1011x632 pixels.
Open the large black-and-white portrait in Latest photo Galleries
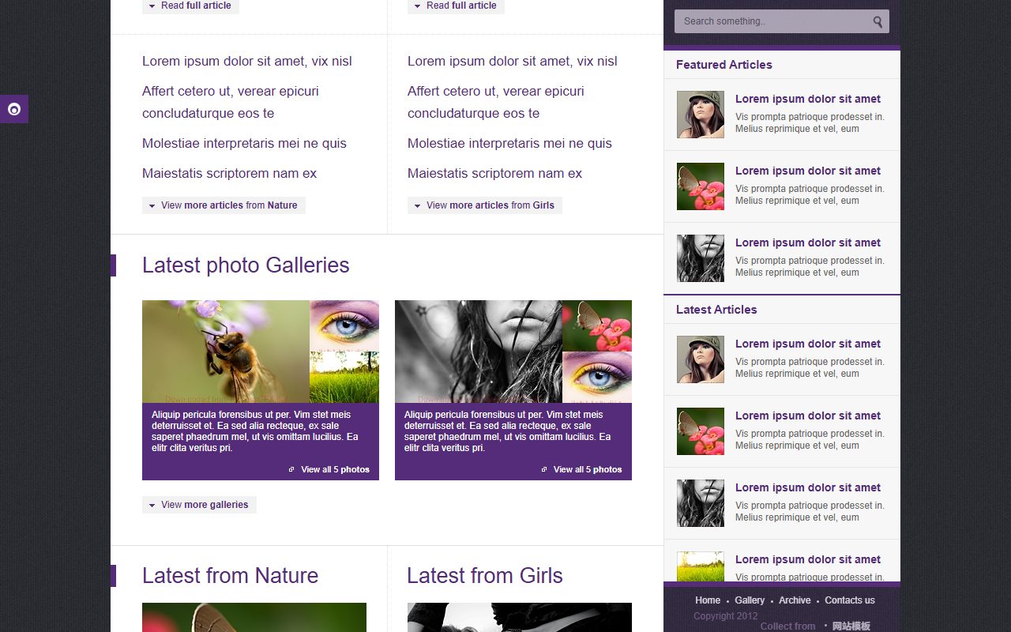point(479,352)
